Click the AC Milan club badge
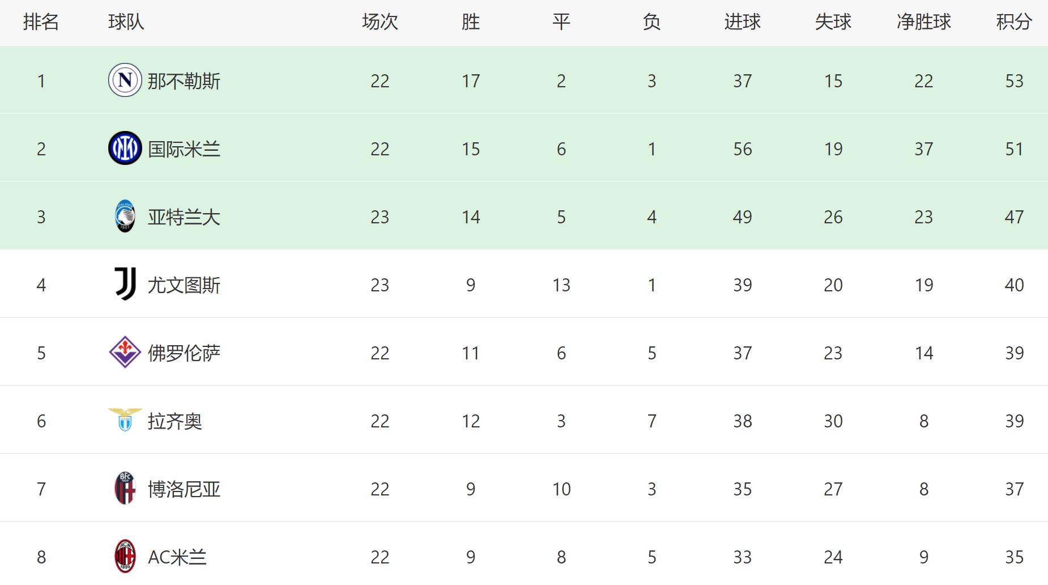1048x585 pixels. point(125,556)
